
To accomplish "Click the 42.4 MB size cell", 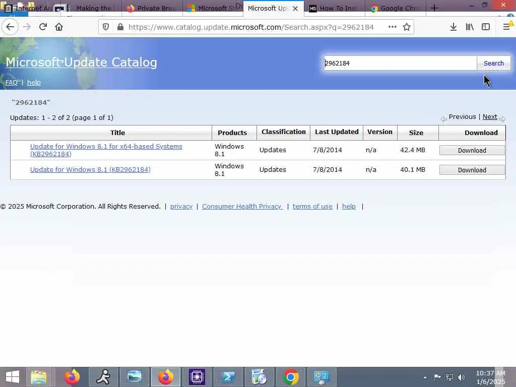I will [x=413, y=150].
